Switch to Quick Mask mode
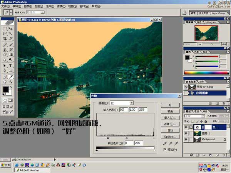The image size is (231, 173). pos(10,100)
